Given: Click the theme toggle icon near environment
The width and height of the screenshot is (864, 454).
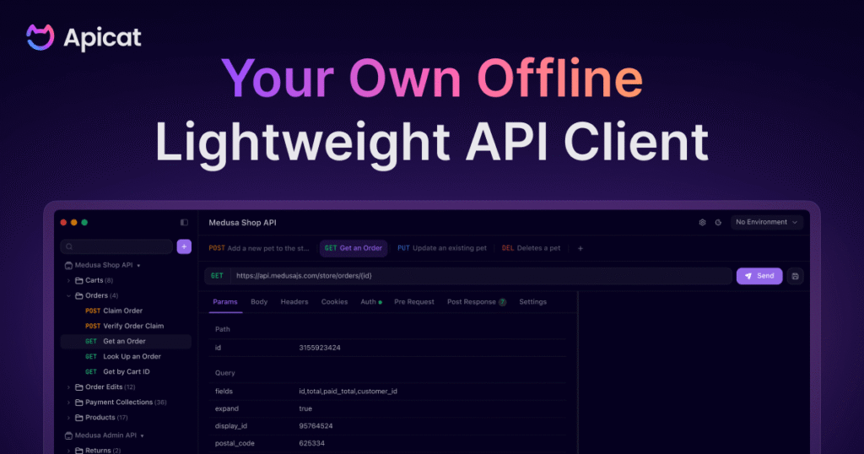Looking at the screenshot, I should click(x=718, y=223).
